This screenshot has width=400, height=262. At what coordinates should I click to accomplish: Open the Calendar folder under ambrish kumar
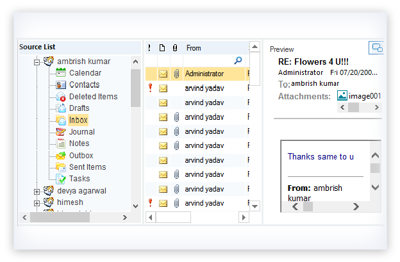click(x=85, y=73)
